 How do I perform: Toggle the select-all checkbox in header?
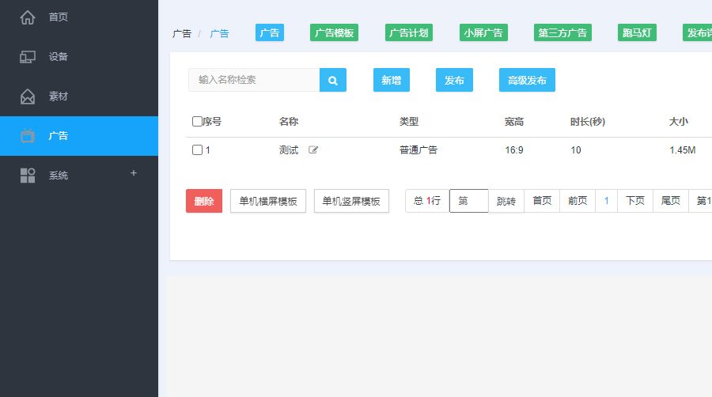pyautogui.click(x=197, y=122)
